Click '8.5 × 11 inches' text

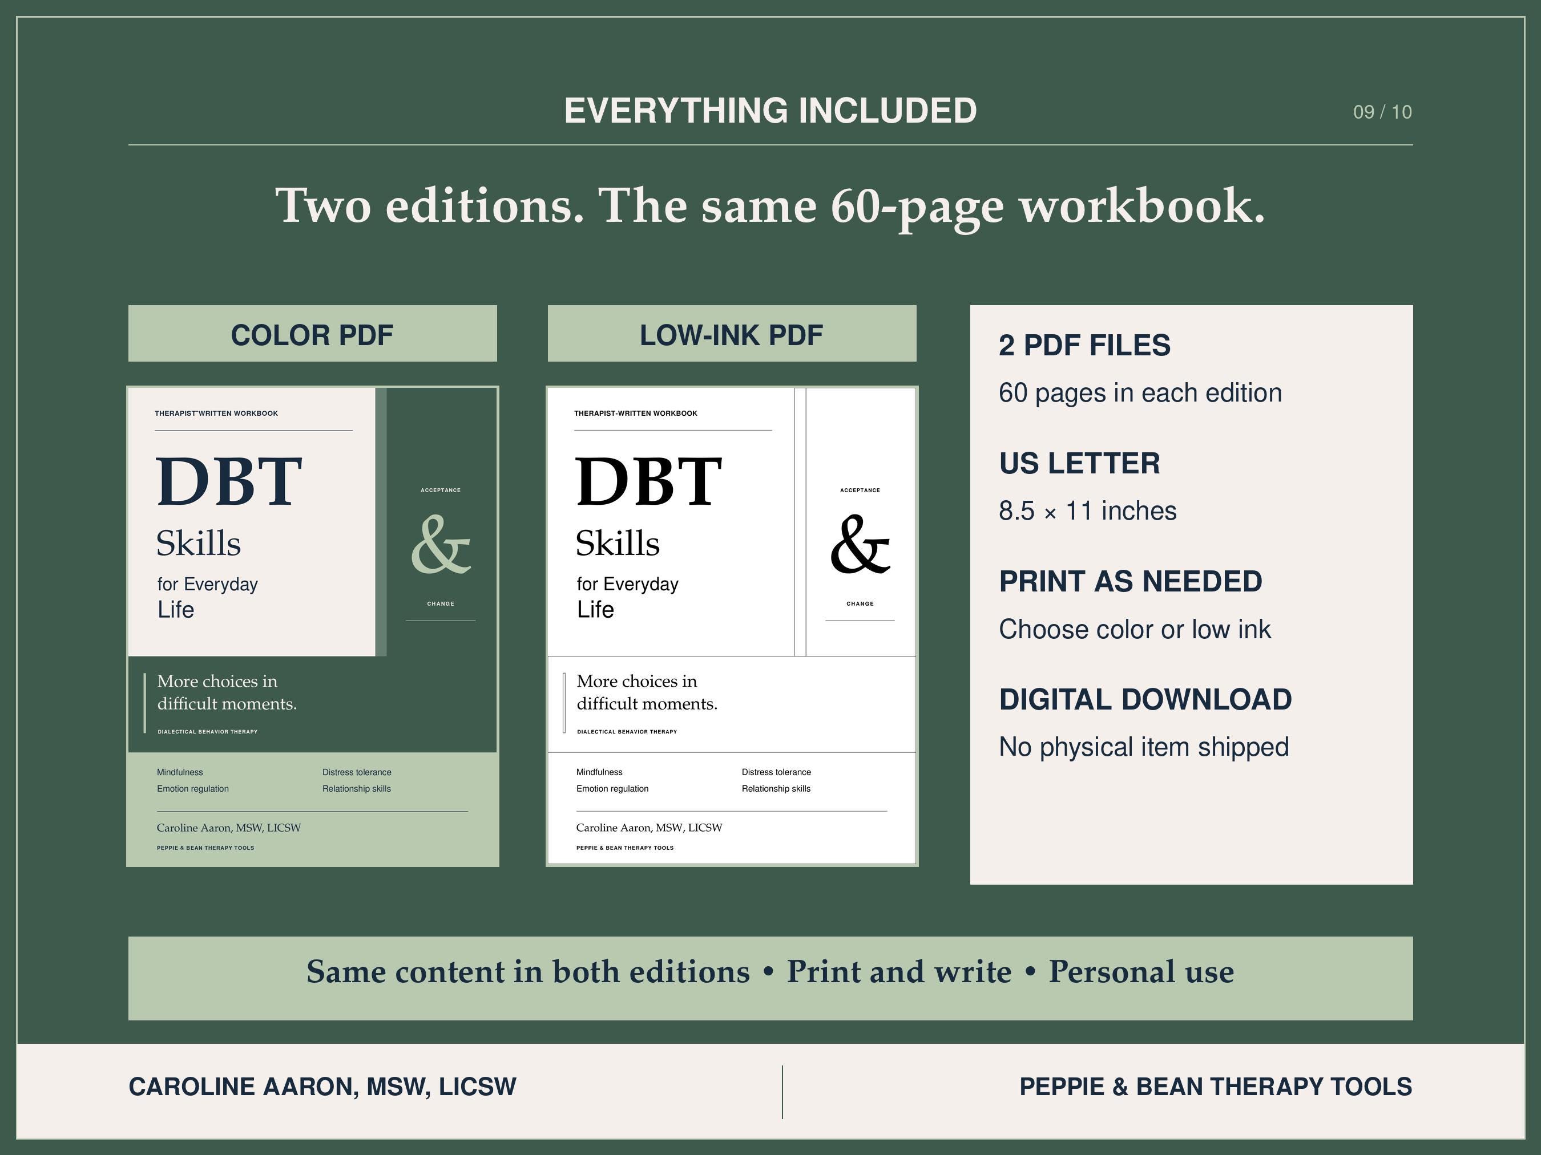point(1087,511)
